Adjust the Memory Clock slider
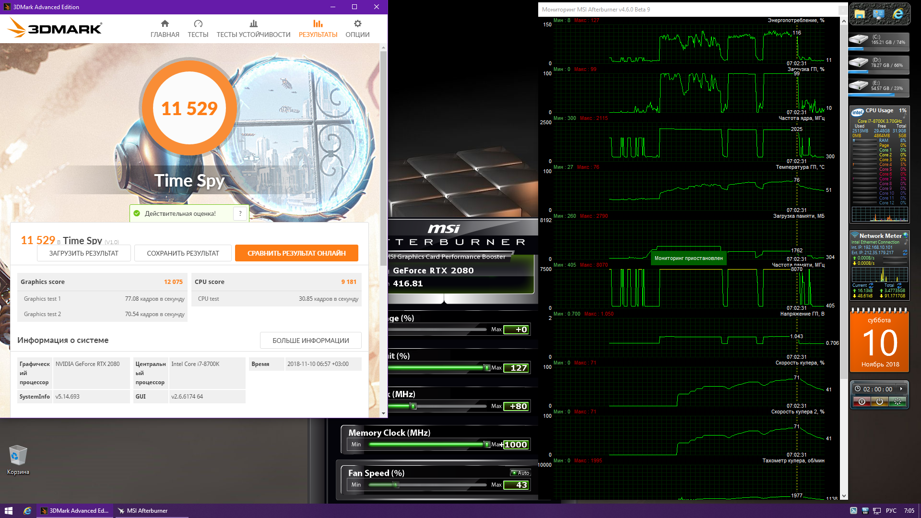This screenshot has width=921, height=518. pos(487,444)
